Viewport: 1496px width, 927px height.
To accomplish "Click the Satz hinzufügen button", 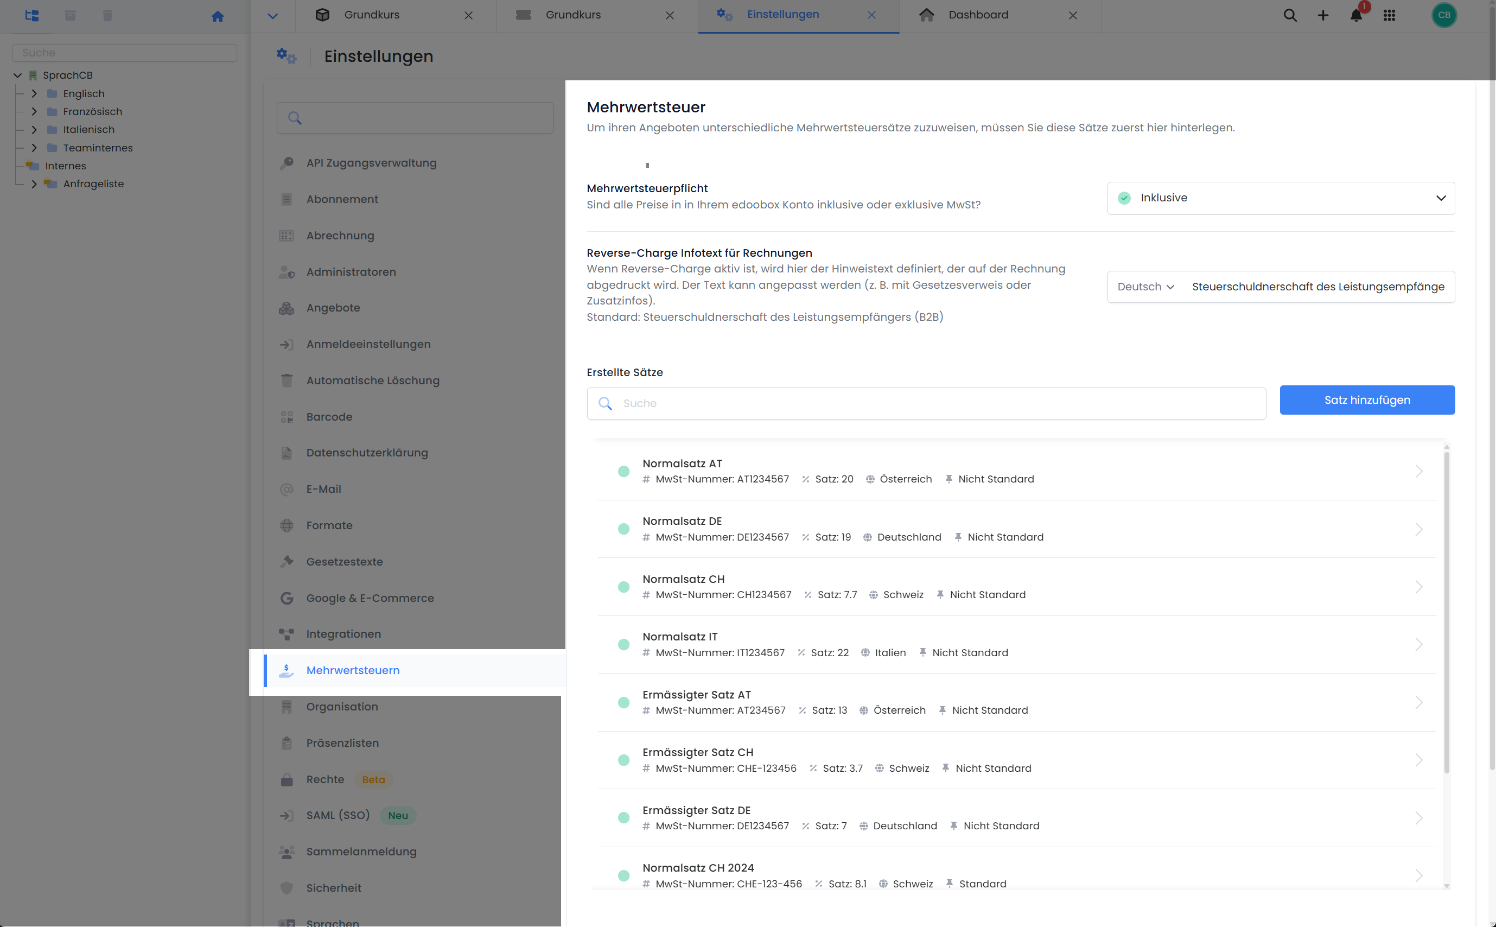I will pyautogui.click(x=1367, y=400).
